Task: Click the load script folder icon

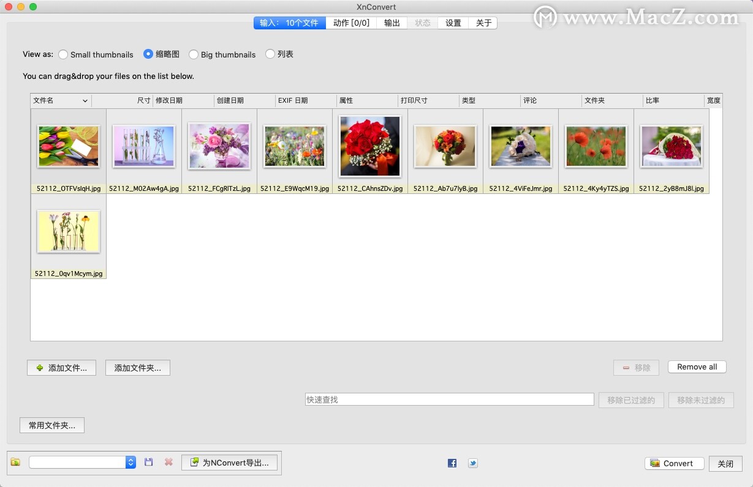Action: (16, 463)
